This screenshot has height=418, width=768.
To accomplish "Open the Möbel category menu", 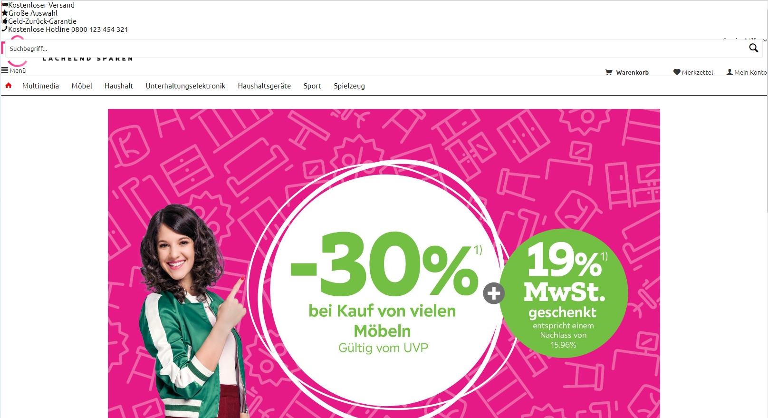I will pos(82,86).
